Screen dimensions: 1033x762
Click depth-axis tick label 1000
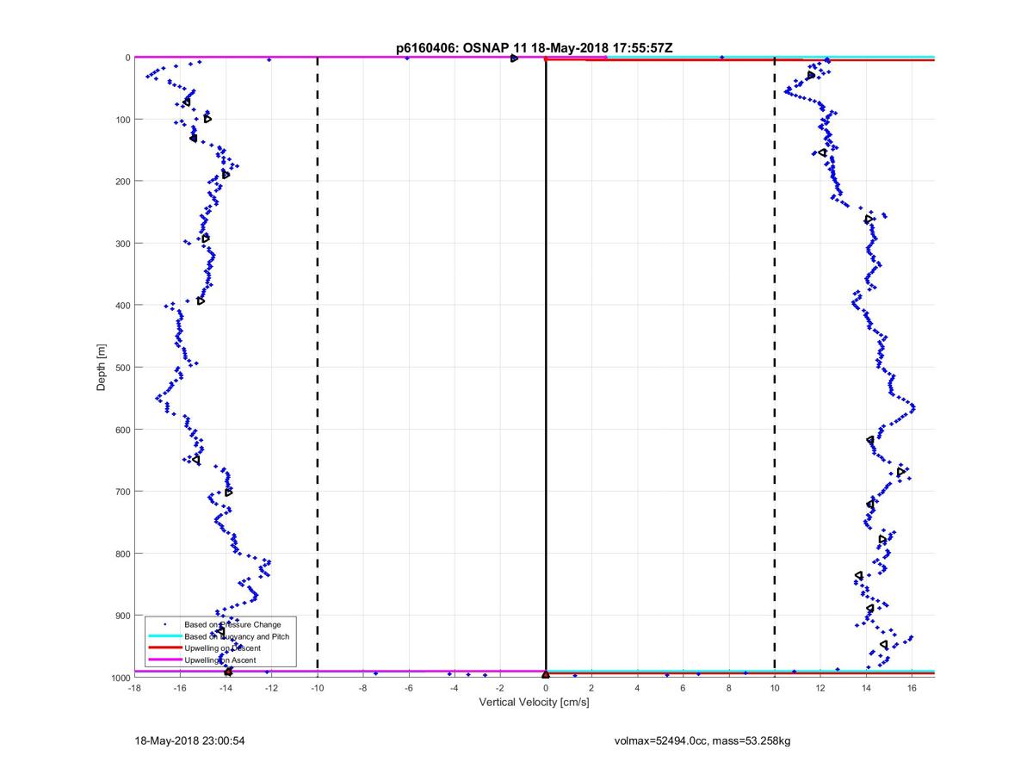120,678
